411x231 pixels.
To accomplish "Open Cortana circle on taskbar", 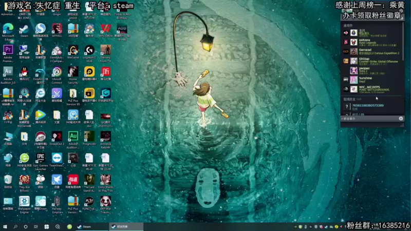I will coord(25,227).
